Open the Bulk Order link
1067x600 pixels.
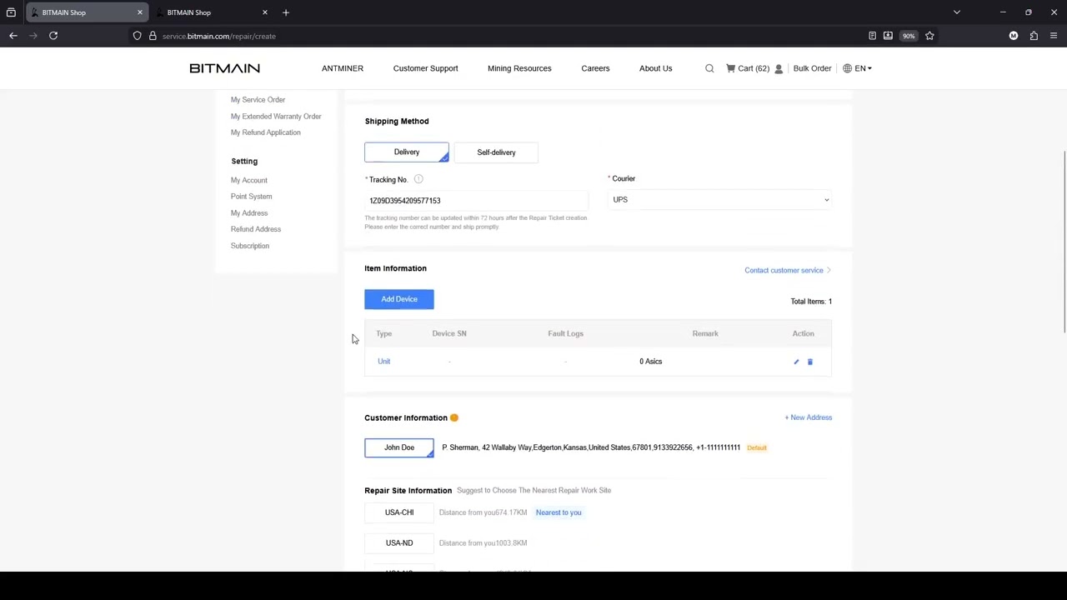pos(812,68)
